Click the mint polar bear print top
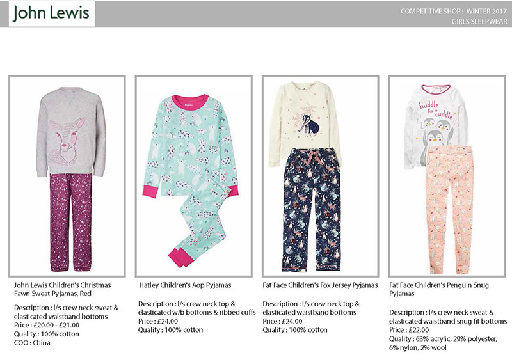 pyautogui.click(x=191, y=145)
